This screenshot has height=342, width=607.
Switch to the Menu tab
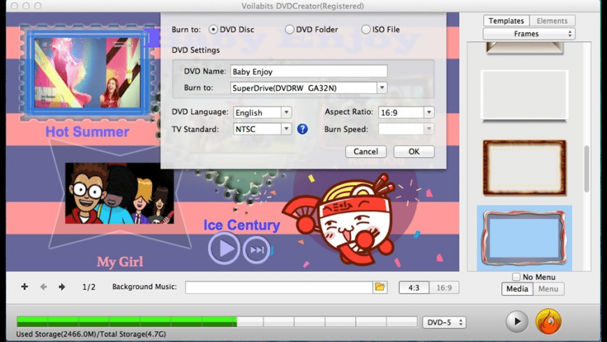click(x=548, y=289)
